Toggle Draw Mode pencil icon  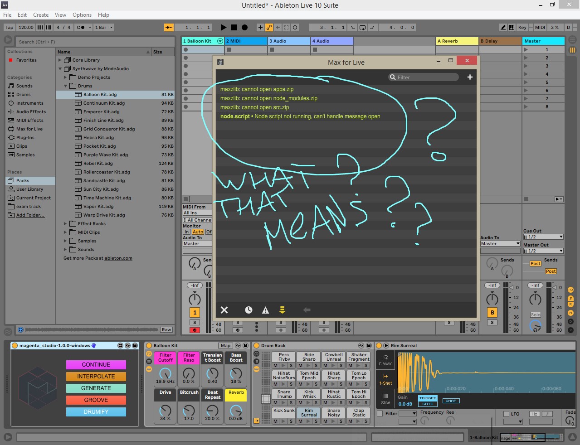503,27
